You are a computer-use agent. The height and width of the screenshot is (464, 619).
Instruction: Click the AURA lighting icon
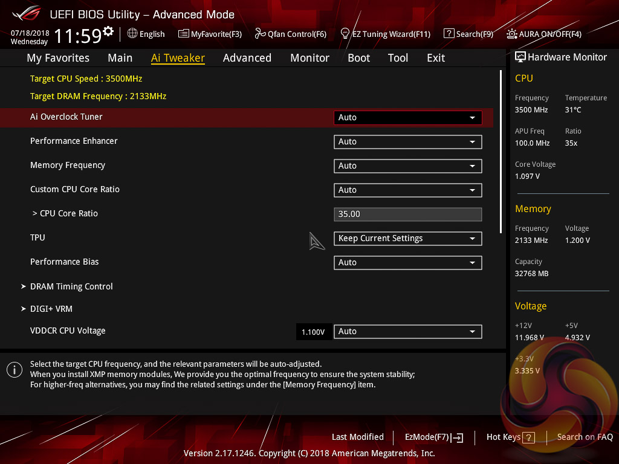[512, 34]
